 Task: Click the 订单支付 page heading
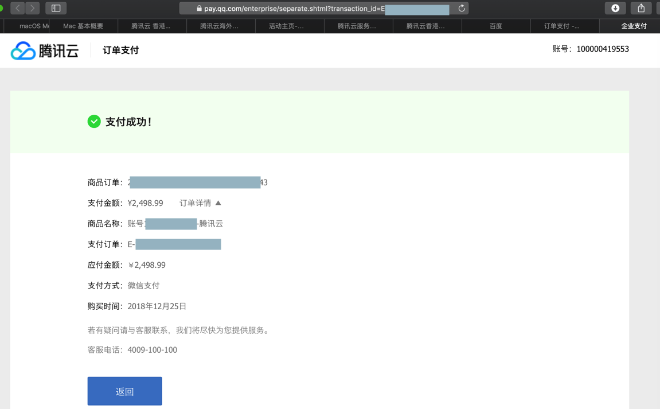[121, 50]
